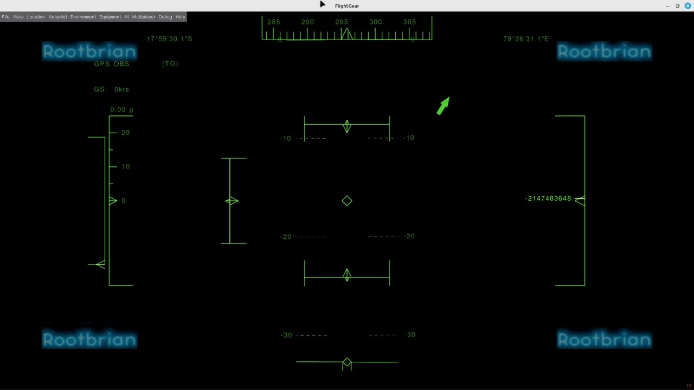This screenshot has height=390, width=694.
Task: Click the heading tape 300 mark
Action: [x=376, y=22]
